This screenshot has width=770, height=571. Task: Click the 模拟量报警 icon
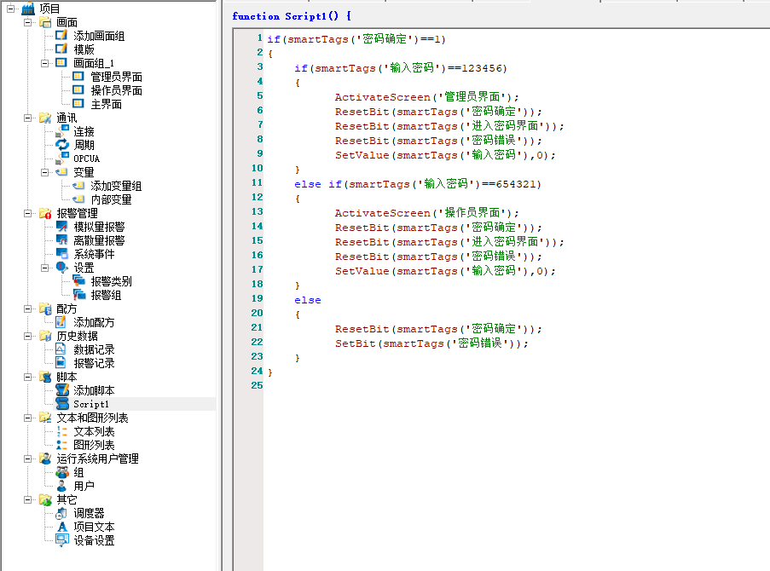62,227
